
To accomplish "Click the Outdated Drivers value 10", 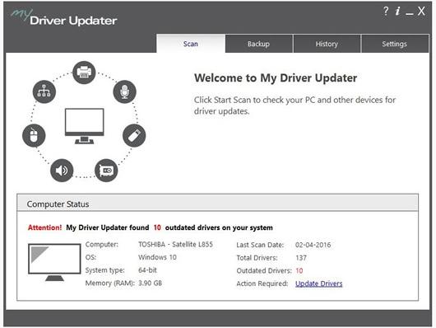I will (299, 270).
